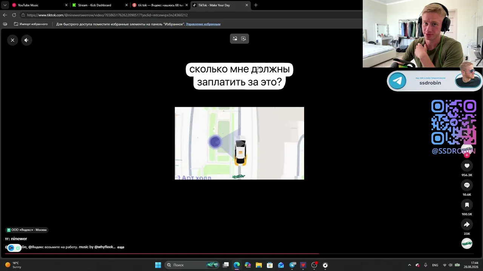Open network settings tray icon
The height and width of the screenshot is (271, 483).
pyautogui.click(x=445, y=265)
